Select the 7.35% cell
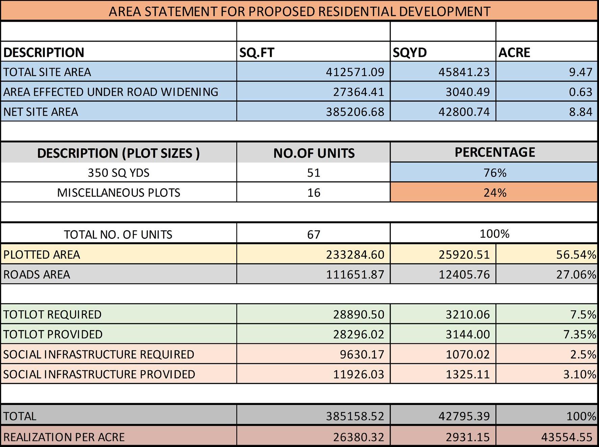 (x=547, y=334)
